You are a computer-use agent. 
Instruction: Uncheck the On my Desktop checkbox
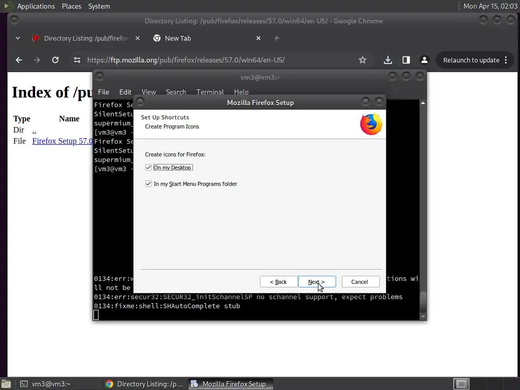pos(148,168)
